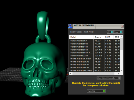Click the 48.00 DWT cell
Viewport: 134px width, 100px height.
[x=109, y=65]
